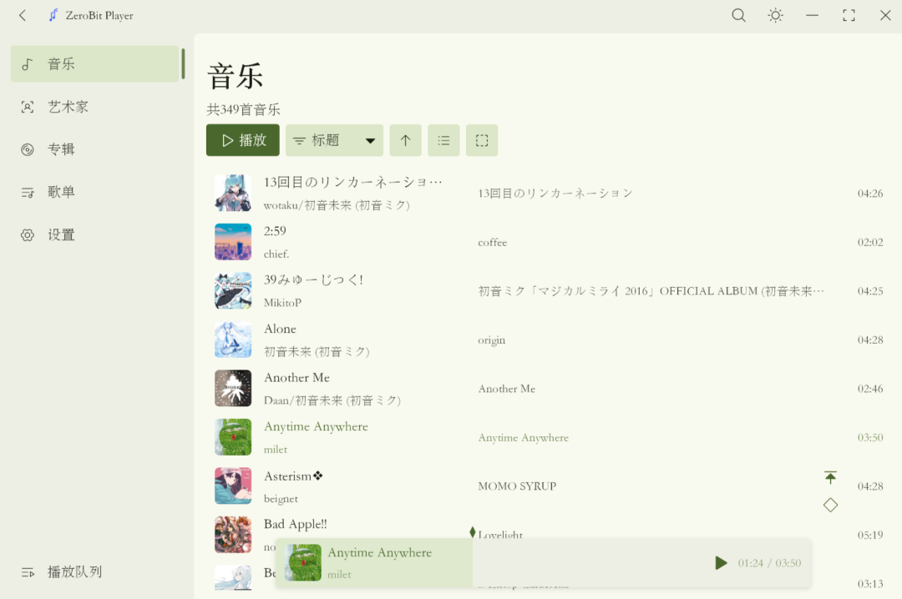Click album name Lovelight

click(x=500, y=534)
